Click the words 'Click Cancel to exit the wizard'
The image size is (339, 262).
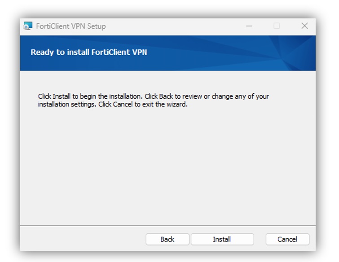pyautogui.click(x=142, y=105)
